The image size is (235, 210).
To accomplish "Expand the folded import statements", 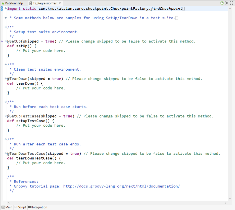I will click(x=6, y=8).
